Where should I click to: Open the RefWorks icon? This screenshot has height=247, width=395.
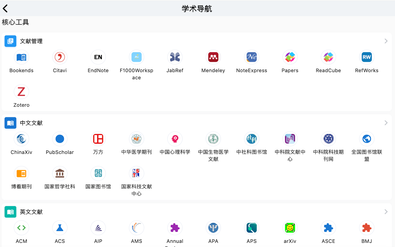pyautogui.click(x=367, y=57)
